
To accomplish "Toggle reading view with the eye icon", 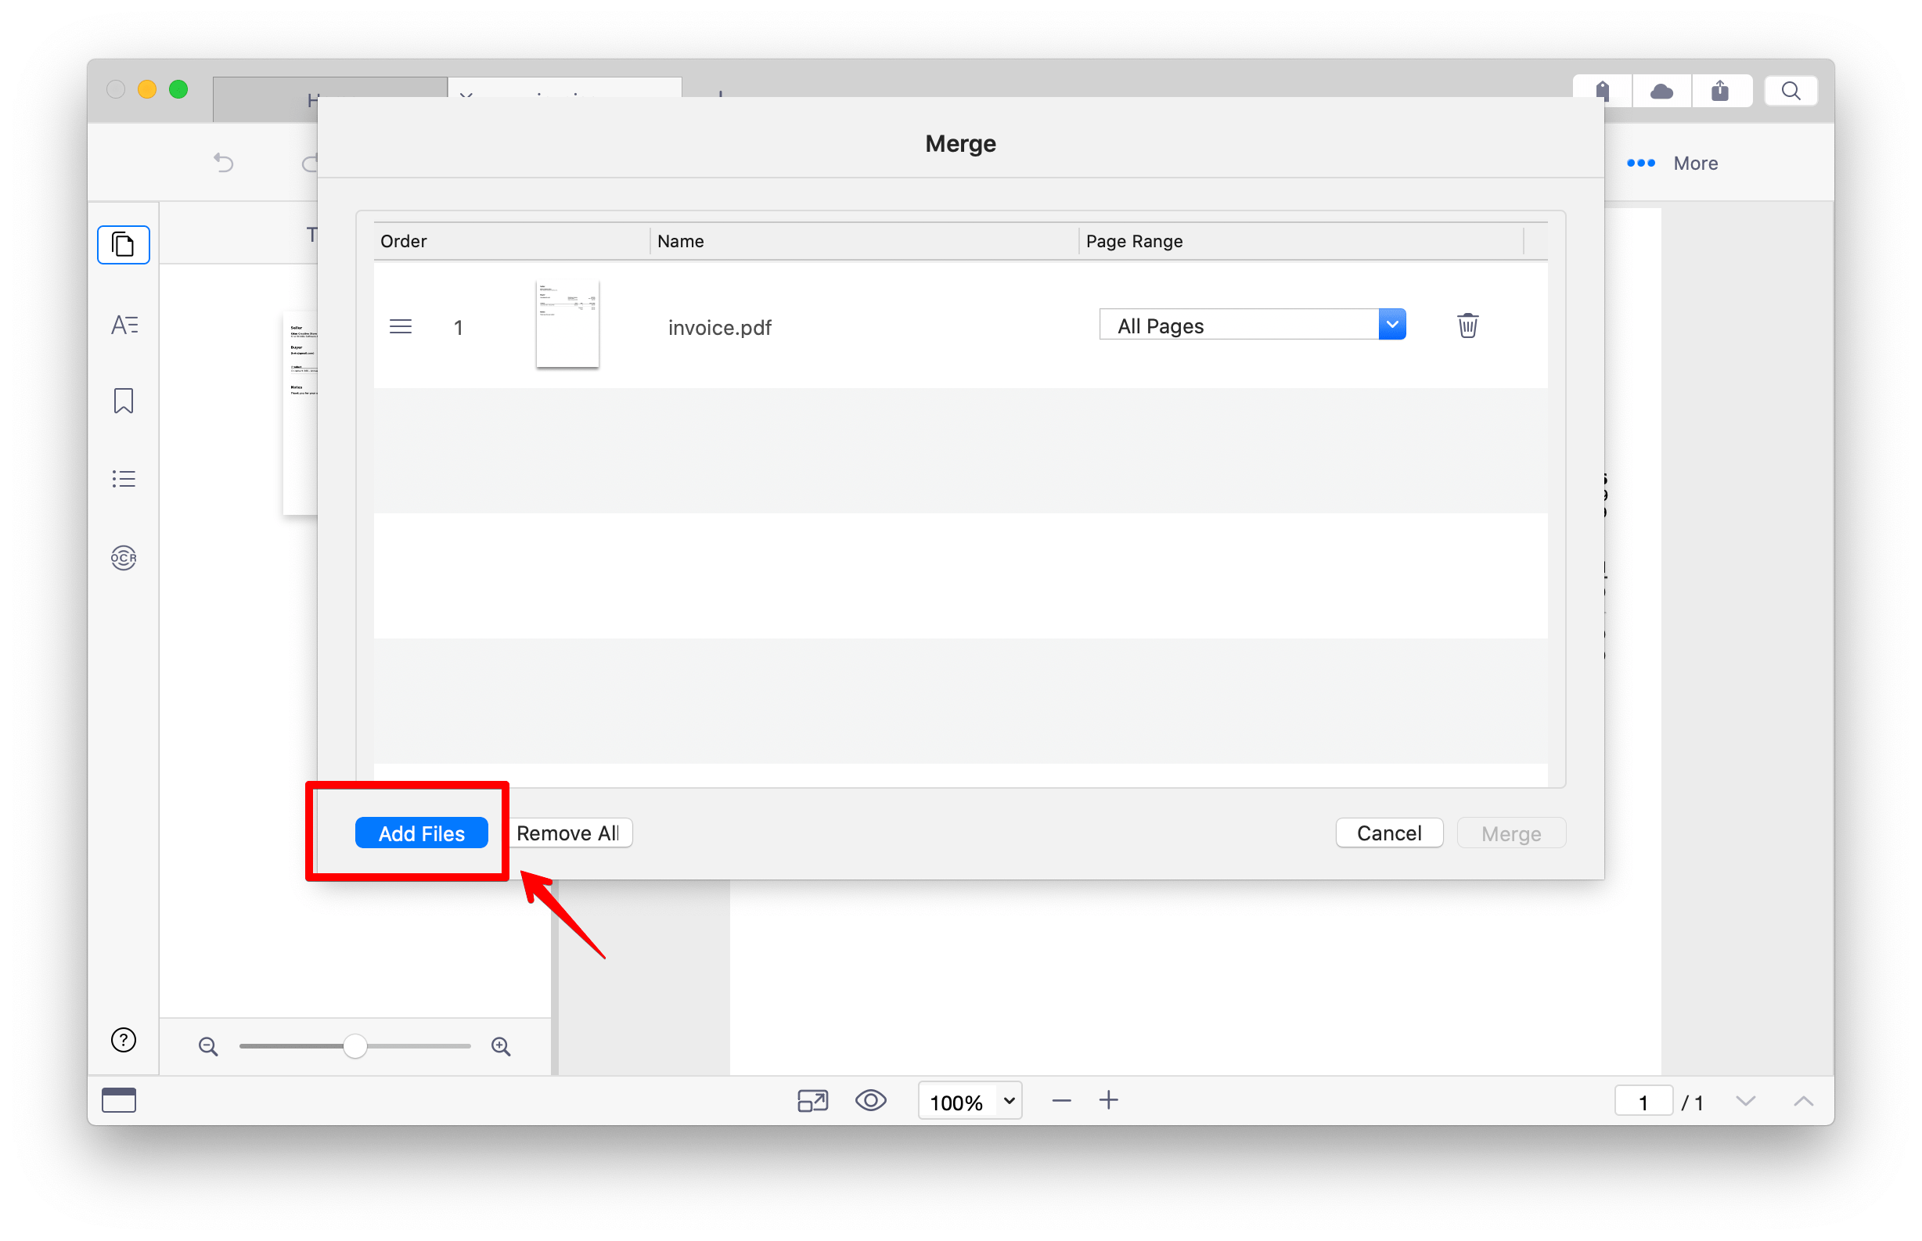I will click(870, 1100).
